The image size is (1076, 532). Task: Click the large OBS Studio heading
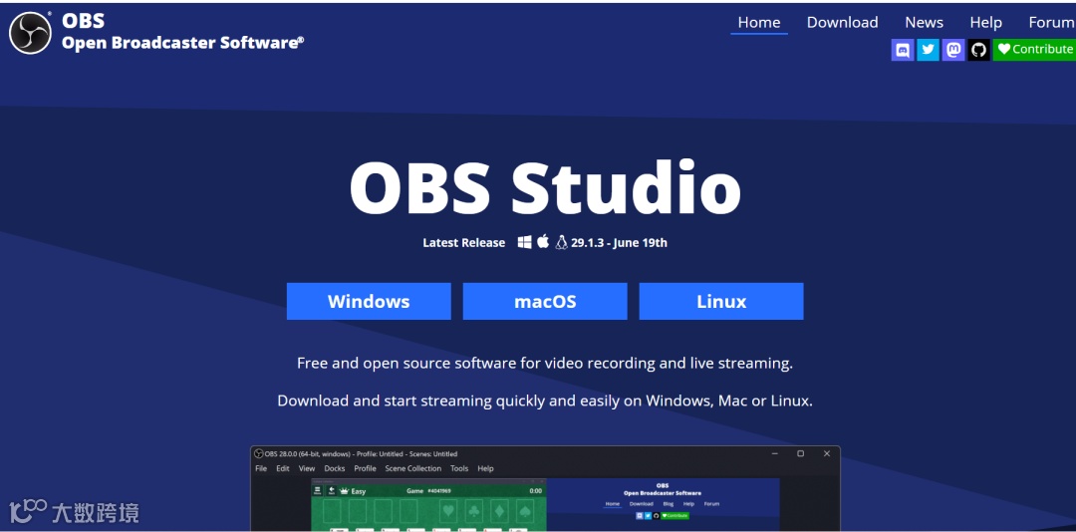545,188
